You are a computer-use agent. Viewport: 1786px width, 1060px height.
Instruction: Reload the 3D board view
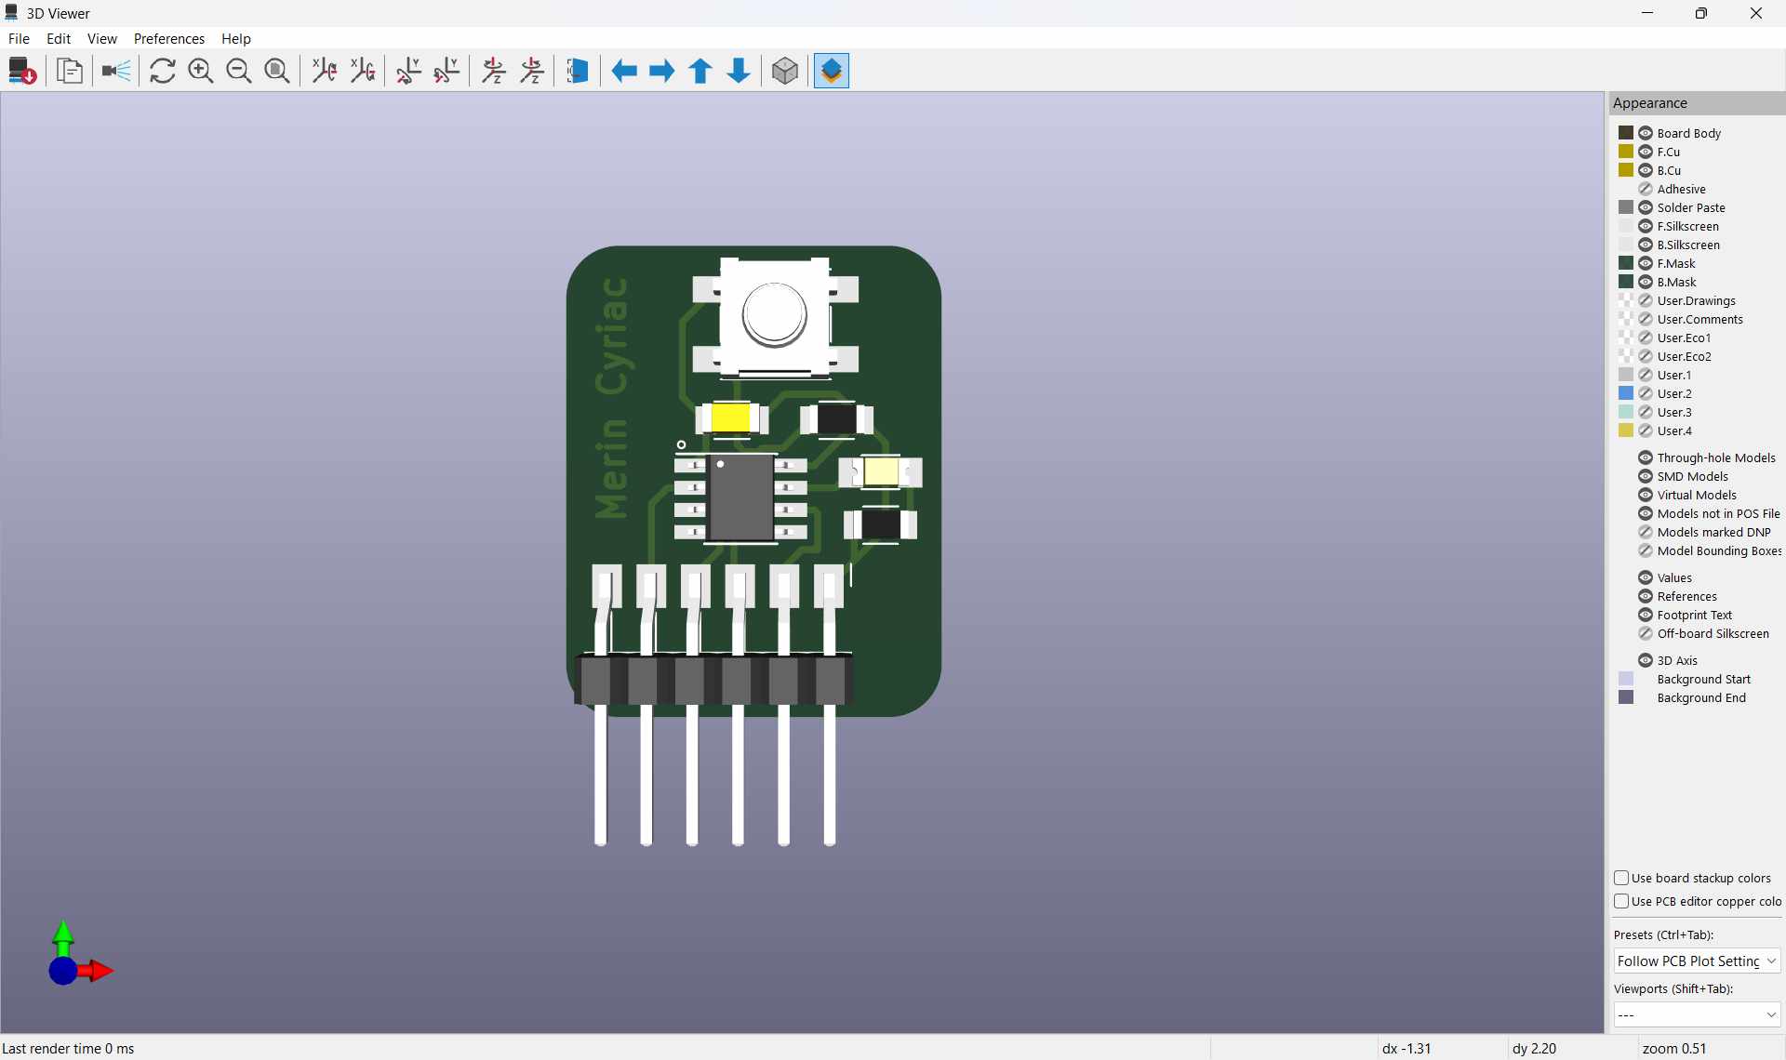[162, 71]
